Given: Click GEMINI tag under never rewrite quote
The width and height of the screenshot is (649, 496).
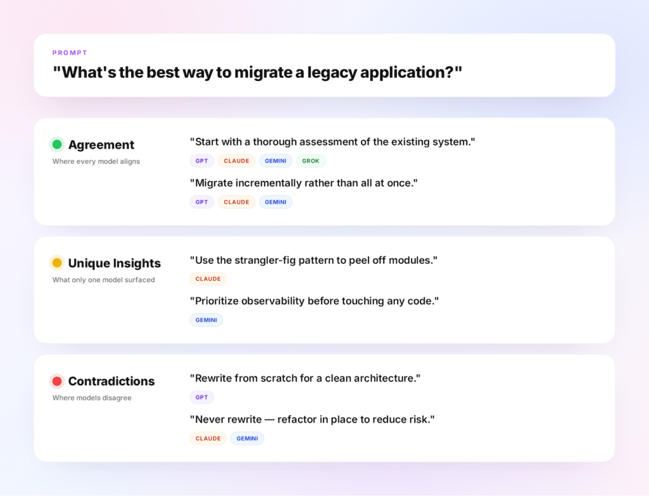Looking at the screenshot, I should pos(247,438).
